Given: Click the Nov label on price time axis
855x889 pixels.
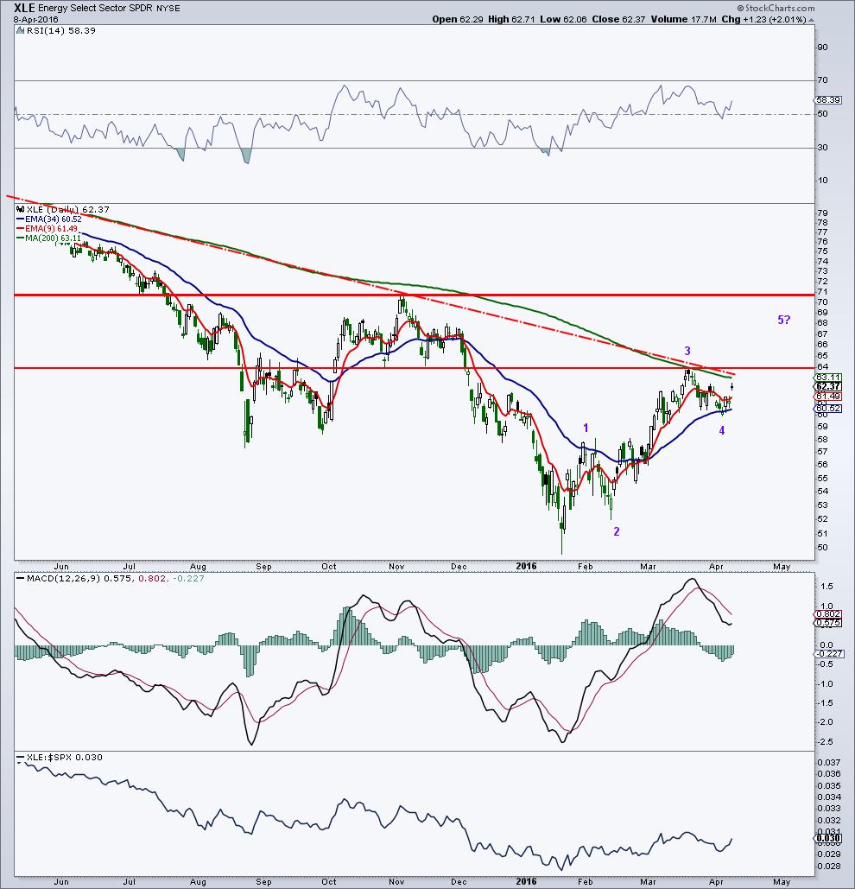Looking at the screenshot, I should [x=396, y=567].
